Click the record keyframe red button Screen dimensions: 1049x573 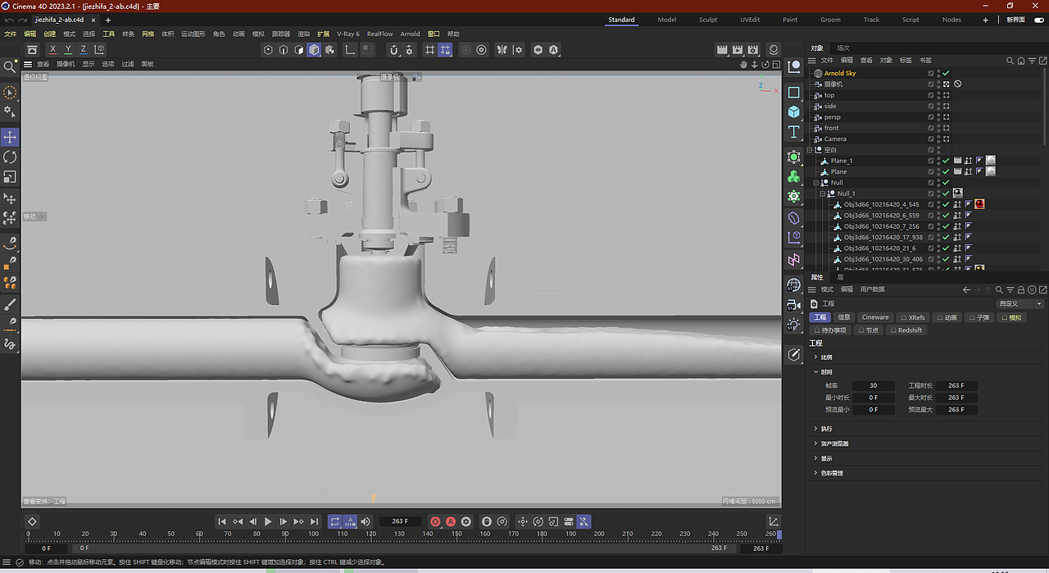pos(435,521)
